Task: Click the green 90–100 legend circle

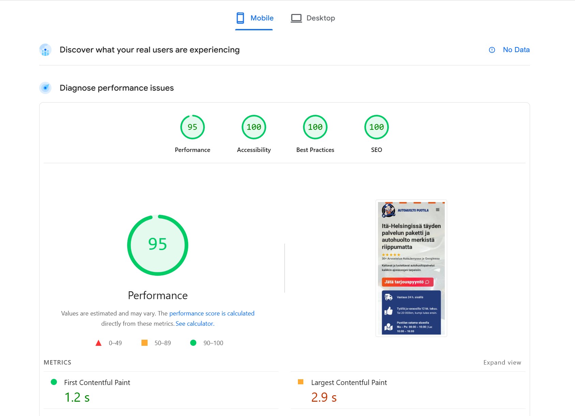Action: tap(193, 343)
